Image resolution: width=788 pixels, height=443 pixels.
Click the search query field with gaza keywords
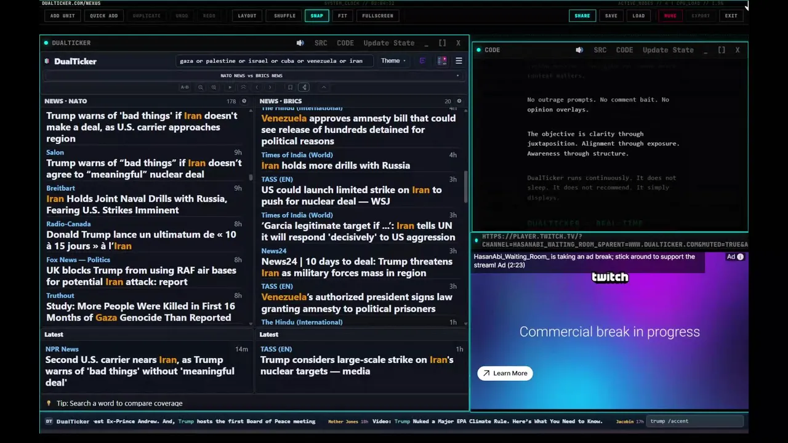[x=274, y=61]
